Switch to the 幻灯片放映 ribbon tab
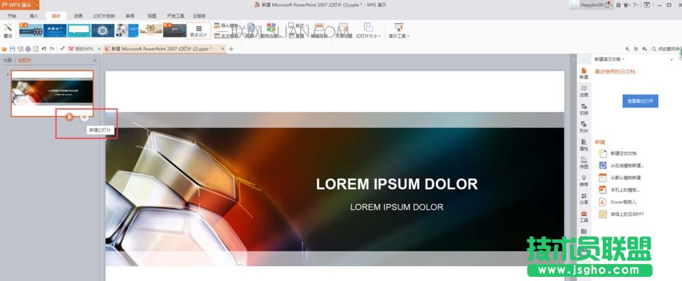This screenshot has height=281, width=682. [104, 16]
